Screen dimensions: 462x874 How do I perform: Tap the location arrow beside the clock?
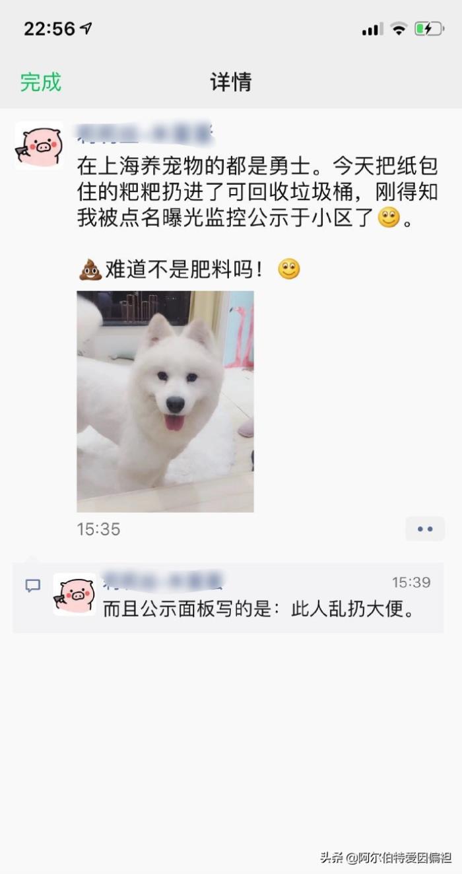[86, 29]
